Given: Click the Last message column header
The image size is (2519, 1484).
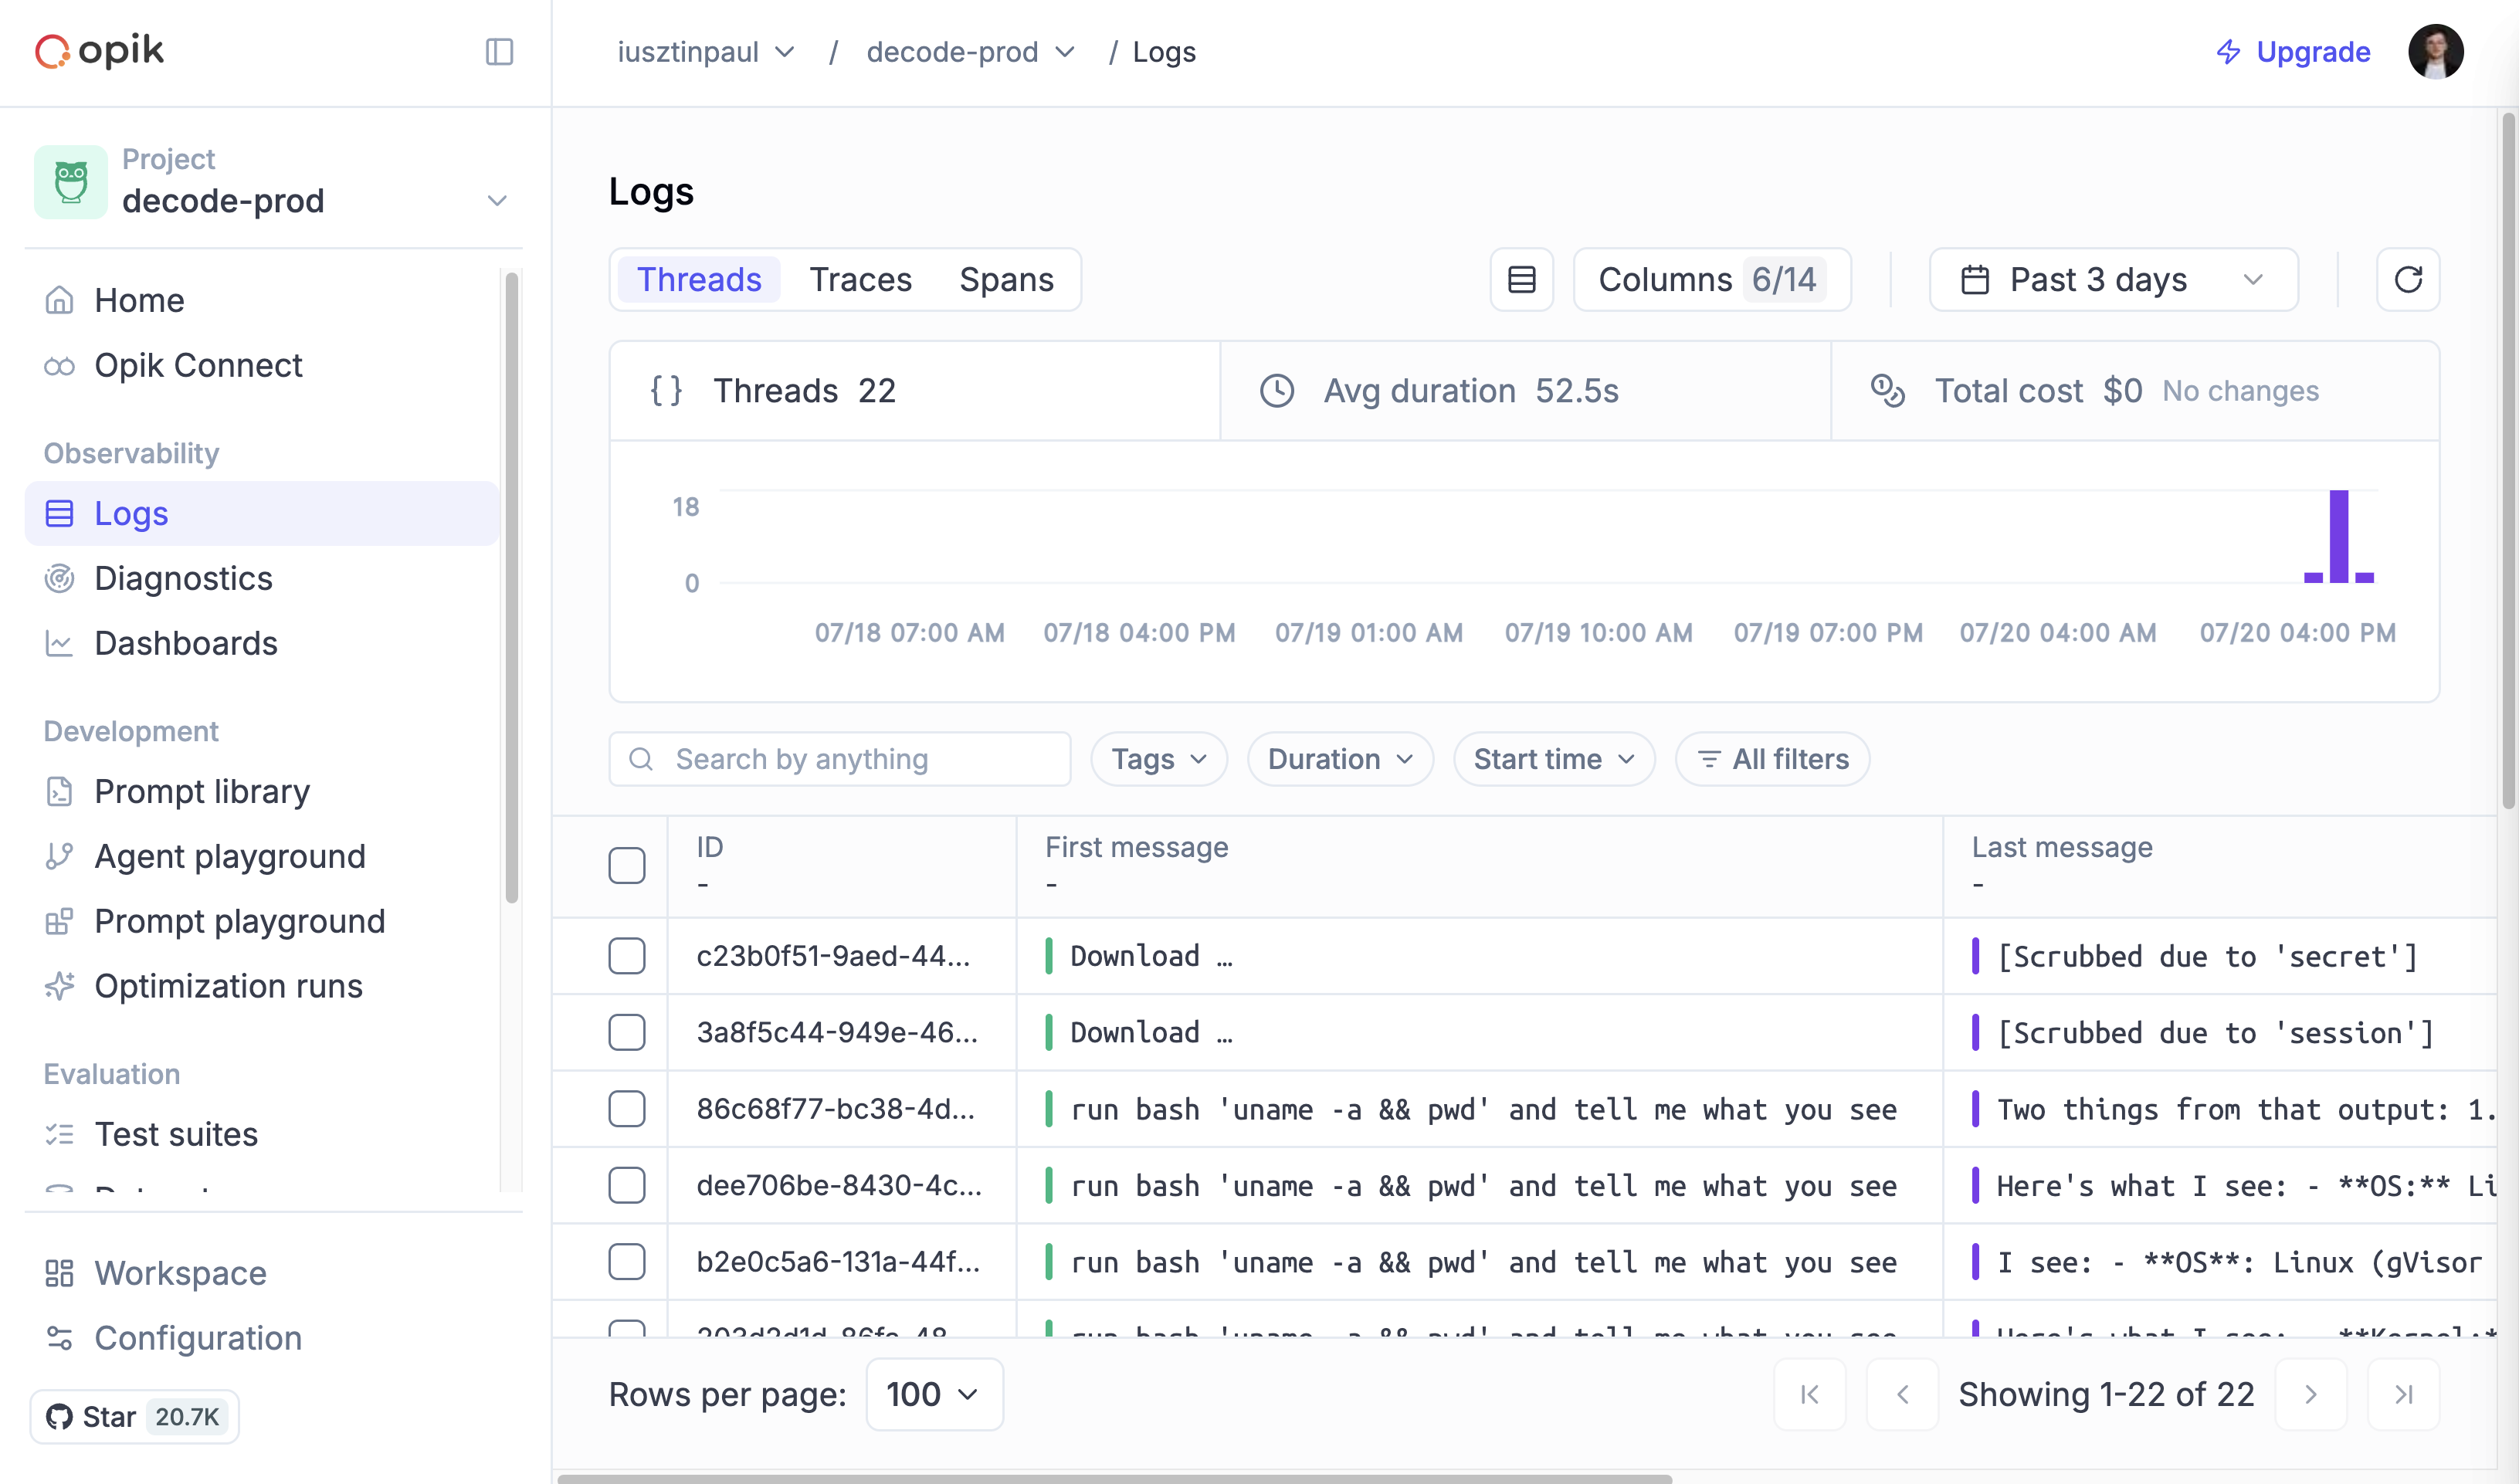Looking at the screenshot, I should (x=2061, y=847).
